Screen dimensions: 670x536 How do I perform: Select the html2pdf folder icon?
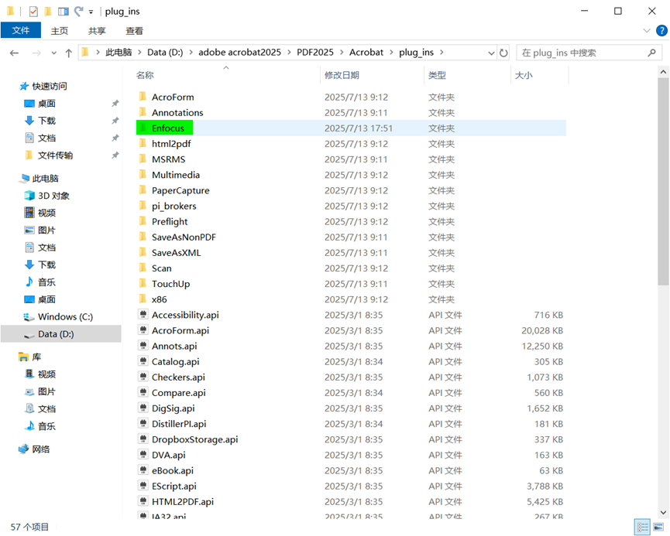pyautogui.click(x=143, y=143)
